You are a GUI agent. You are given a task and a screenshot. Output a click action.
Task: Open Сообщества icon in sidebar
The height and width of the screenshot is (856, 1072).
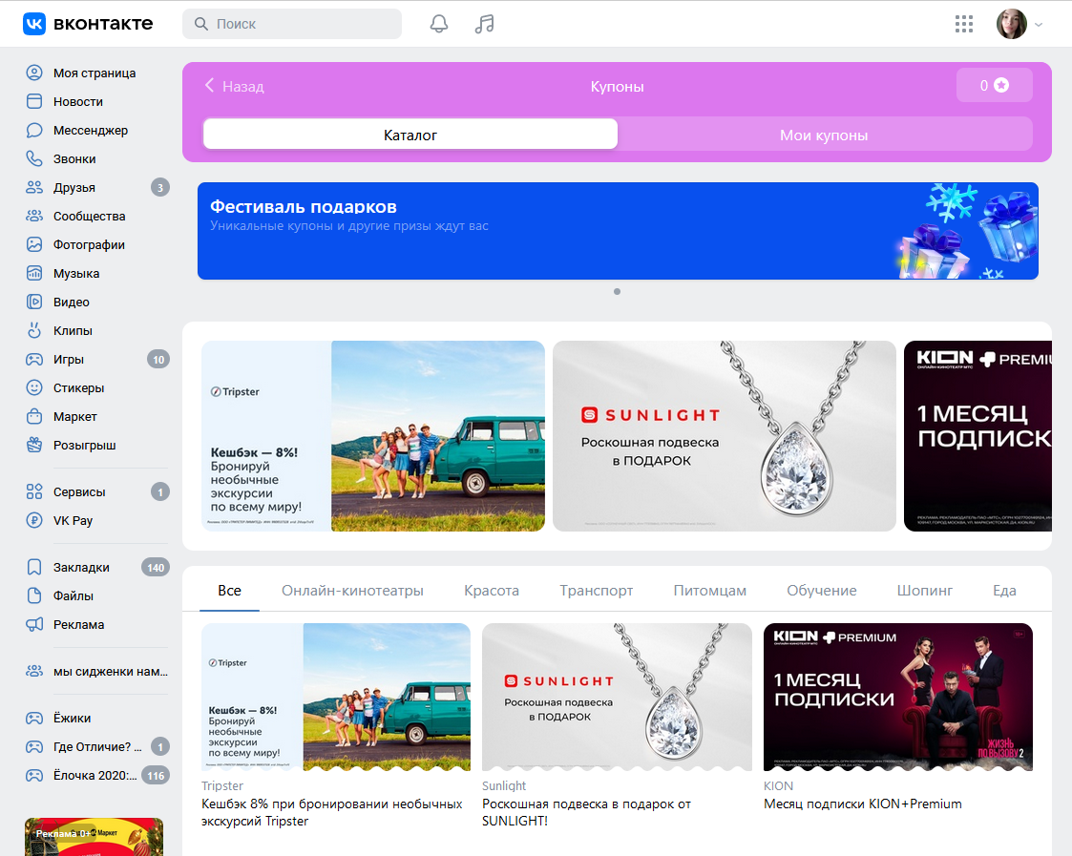pyautogui.click(x=34, y=216)
